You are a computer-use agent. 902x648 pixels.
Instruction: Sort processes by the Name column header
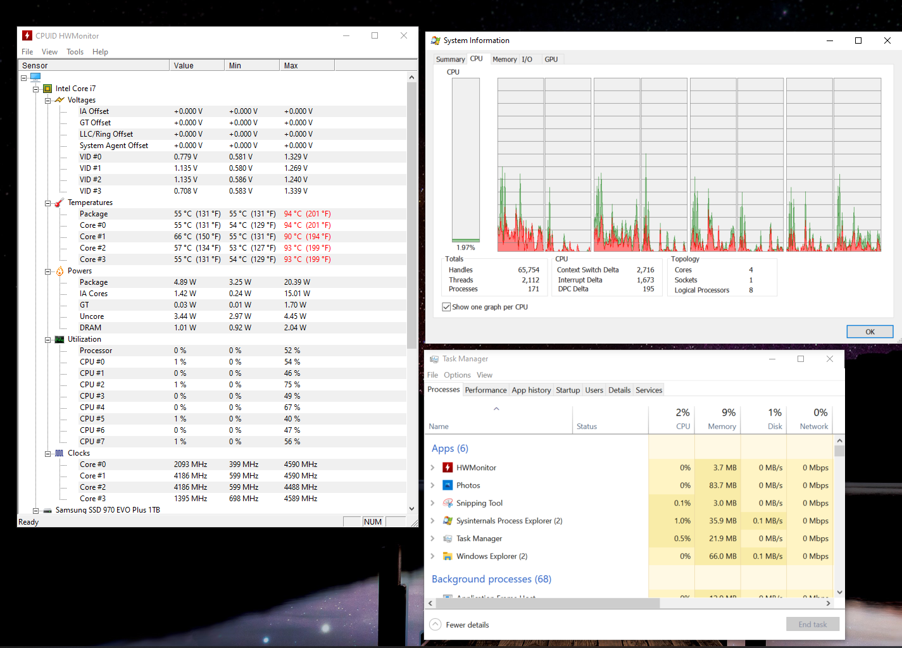(498, 419)
